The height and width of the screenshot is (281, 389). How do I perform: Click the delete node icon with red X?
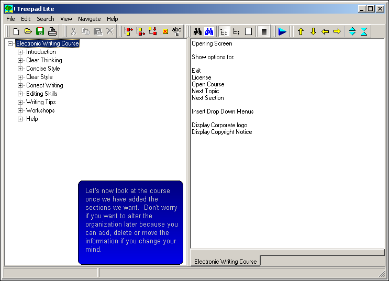[164, 31]
